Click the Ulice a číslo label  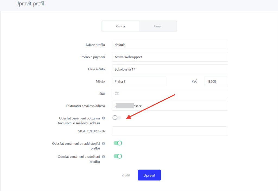(x=96, y=69)
